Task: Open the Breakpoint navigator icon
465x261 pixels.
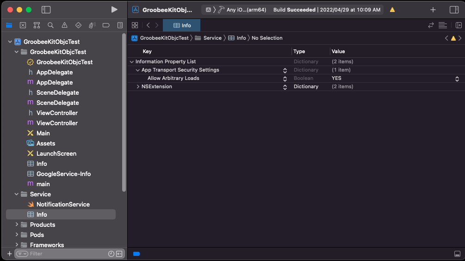Action: (x=106, y=25)
